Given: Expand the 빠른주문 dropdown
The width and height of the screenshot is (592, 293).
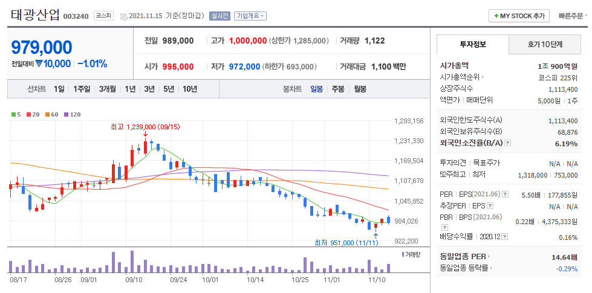Looking at the screenshot, I should click(573, 16).
